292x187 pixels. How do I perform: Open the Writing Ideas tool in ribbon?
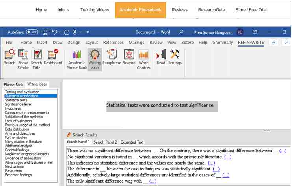(95, 59)
